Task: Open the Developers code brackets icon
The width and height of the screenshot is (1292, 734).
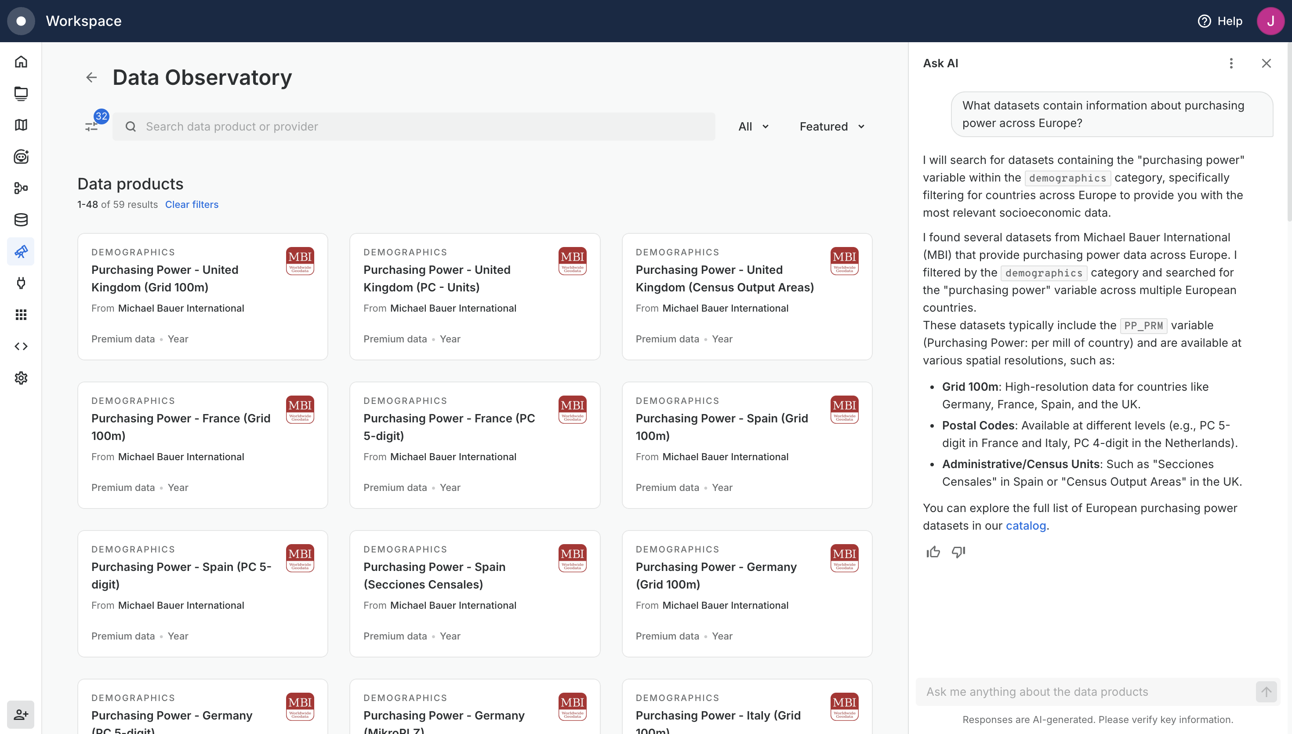Action: (21, 346)
